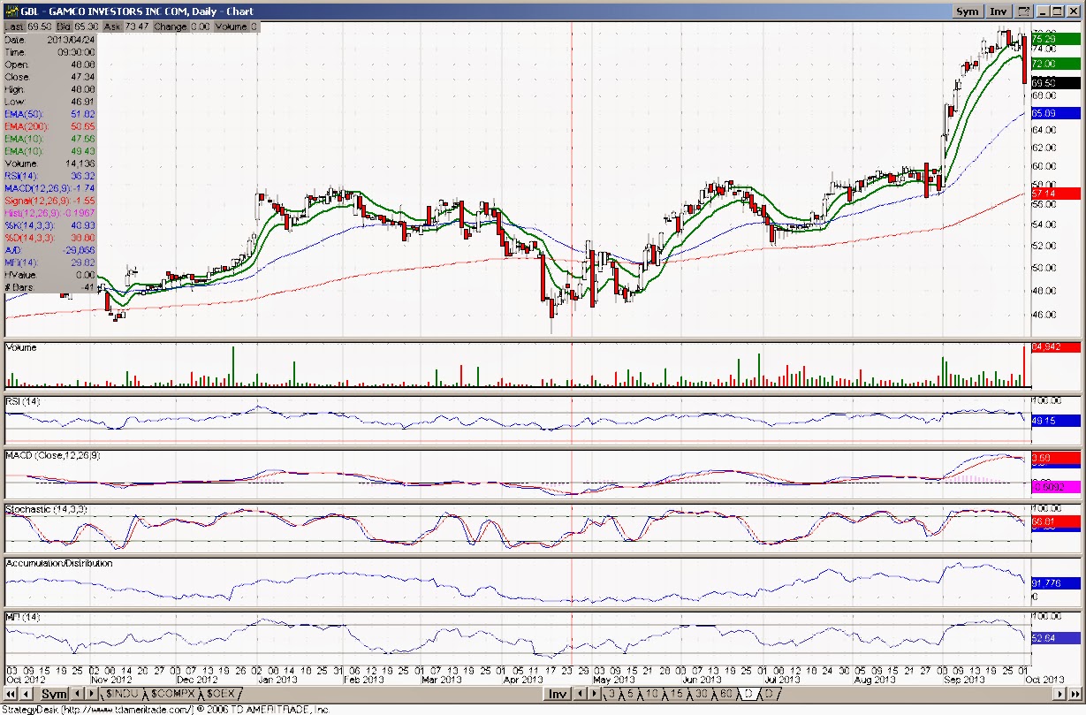The image size is (1086, 715).
Task: Click the blue 52.64 MFI value label
Action: pyautogui.click(x=1054, y=639)
